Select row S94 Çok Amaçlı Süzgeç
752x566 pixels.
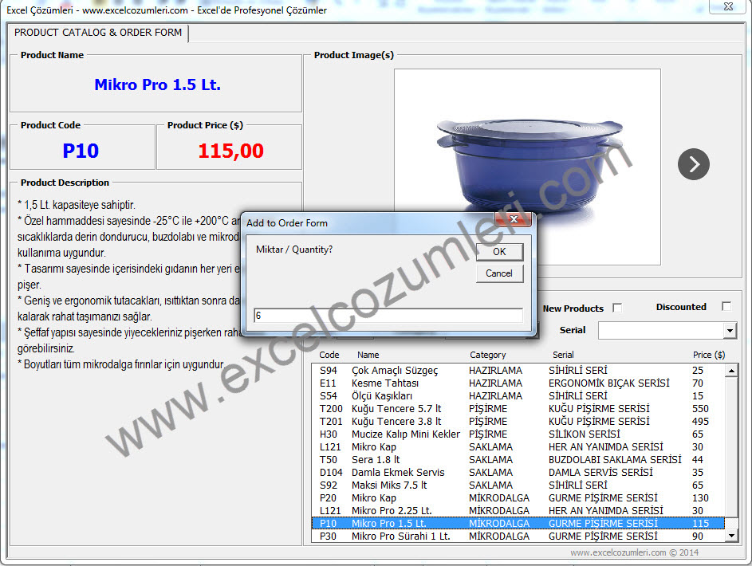(518, 371)
